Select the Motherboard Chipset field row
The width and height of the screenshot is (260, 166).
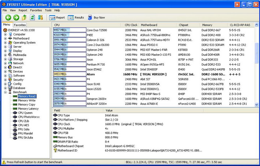click(x=128, y=146)
